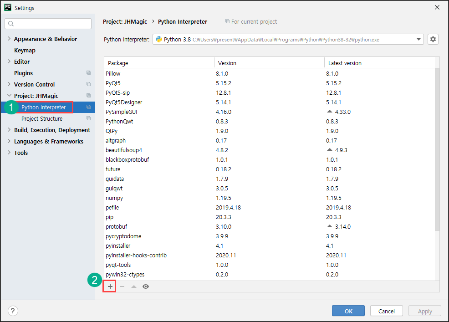The image size is (449, 322).
Task: Select the pyqt-tools package row
Action: (x=269, y=265)
